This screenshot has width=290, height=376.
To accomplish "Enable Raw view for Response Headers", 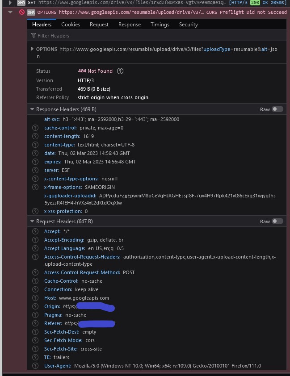I will pyautogui.click(x=277, y=109).
